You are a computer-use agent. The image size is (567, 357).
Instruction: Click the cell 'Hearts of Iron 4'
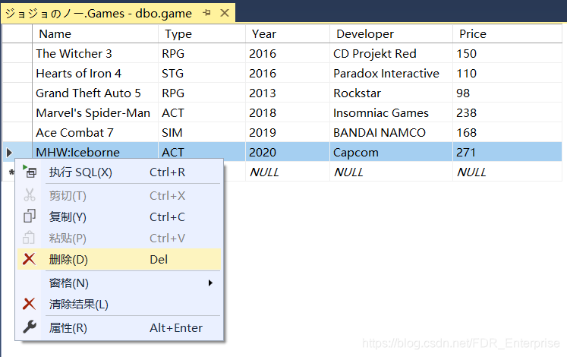pyautogui.click(x=95, y=74)
